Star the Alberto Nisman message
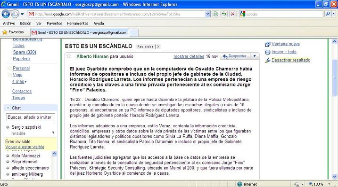 click(x=69, y=56)
